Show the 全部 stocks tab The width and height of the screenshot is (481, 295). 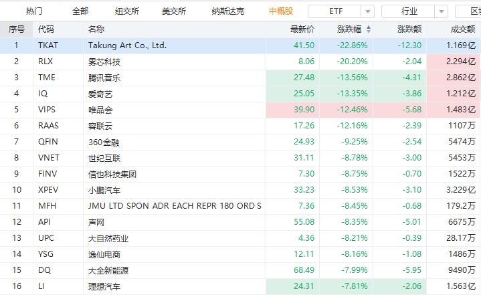[80, 11]
